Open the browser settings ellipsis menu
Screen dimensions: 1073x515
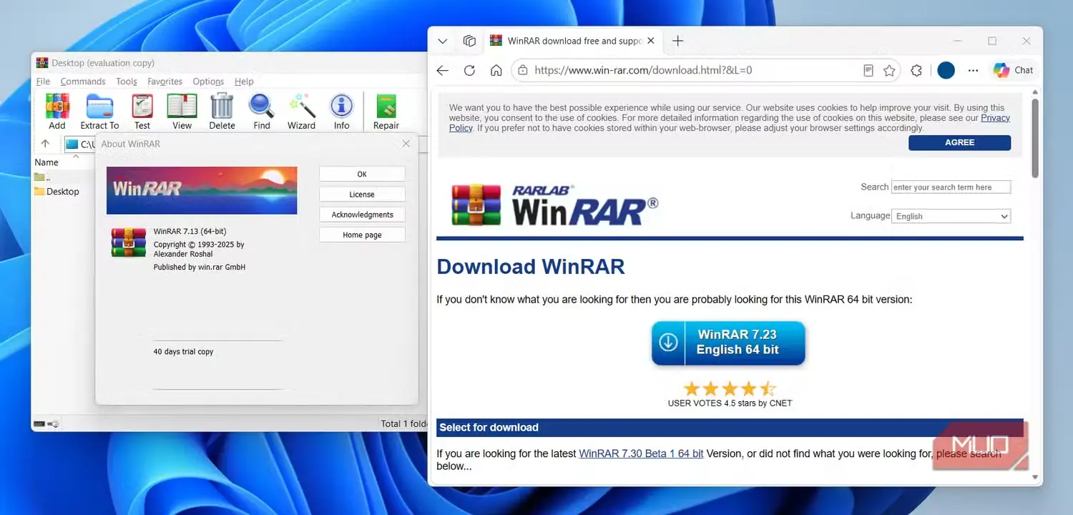[973, 70]
